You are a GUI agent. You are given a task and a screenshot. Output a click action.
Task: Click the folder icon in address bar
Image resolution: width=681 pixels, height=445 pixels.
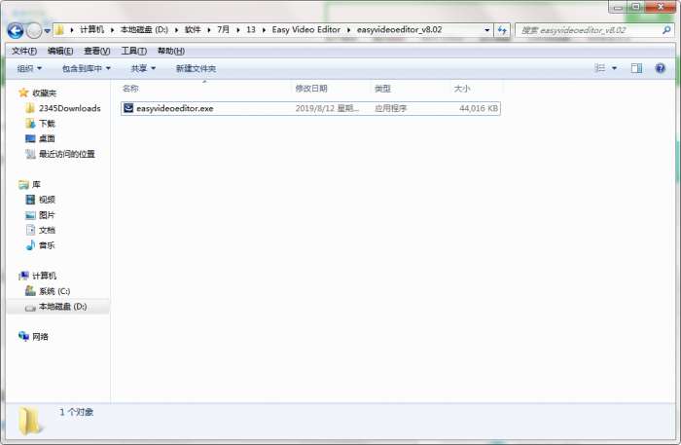(x=59, y=29)
